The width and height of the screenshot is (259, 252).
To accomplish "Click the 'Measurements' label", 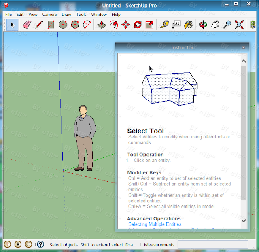I will click(159, 245).
